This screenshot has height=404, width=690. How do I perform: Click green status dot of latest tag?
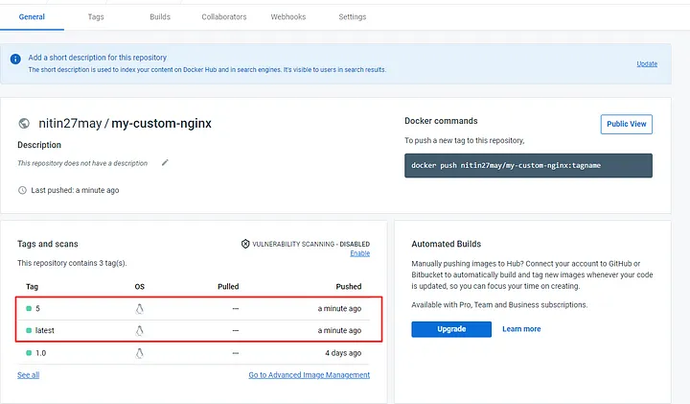tap(29, 330)
